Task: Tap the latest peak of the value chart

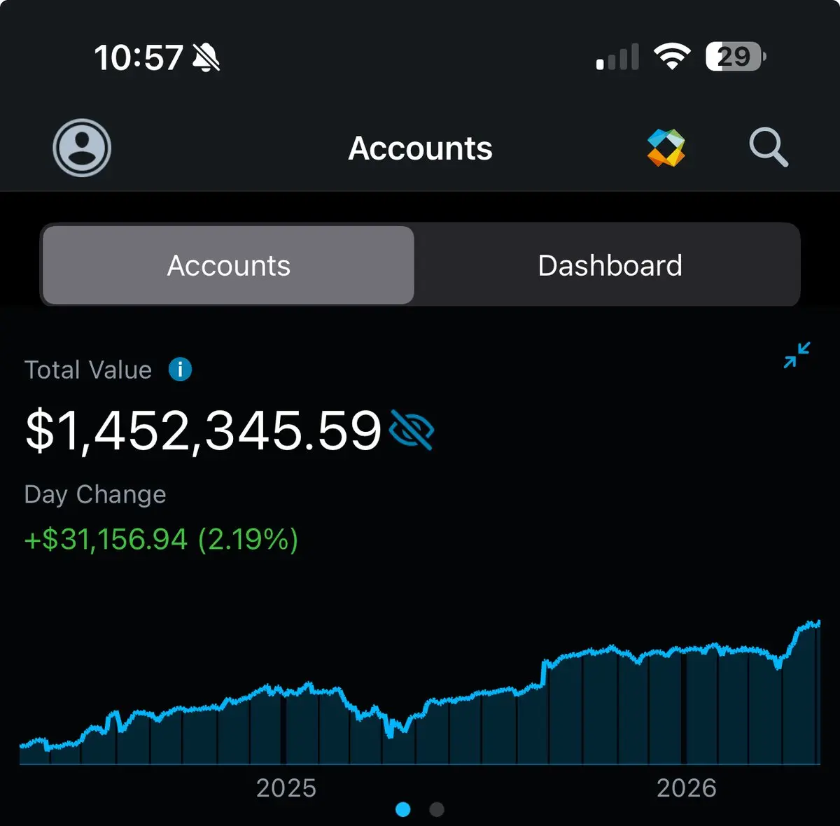Action: [816, 622]
